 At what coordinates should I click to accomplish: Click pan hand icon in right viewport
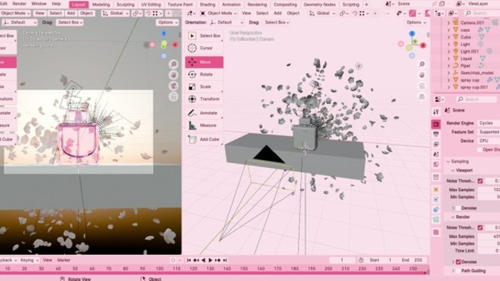pos(422,75)
